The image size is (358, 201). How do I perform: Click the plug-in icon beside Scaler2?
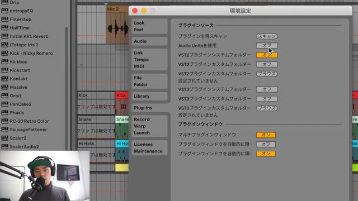tap(4, 138)
